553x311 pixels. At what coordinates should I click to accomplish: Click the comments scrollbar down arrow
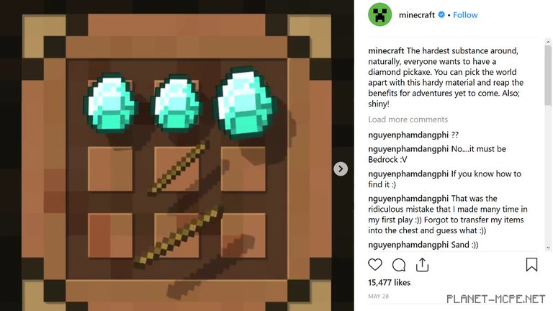click(x=548, y=248)
